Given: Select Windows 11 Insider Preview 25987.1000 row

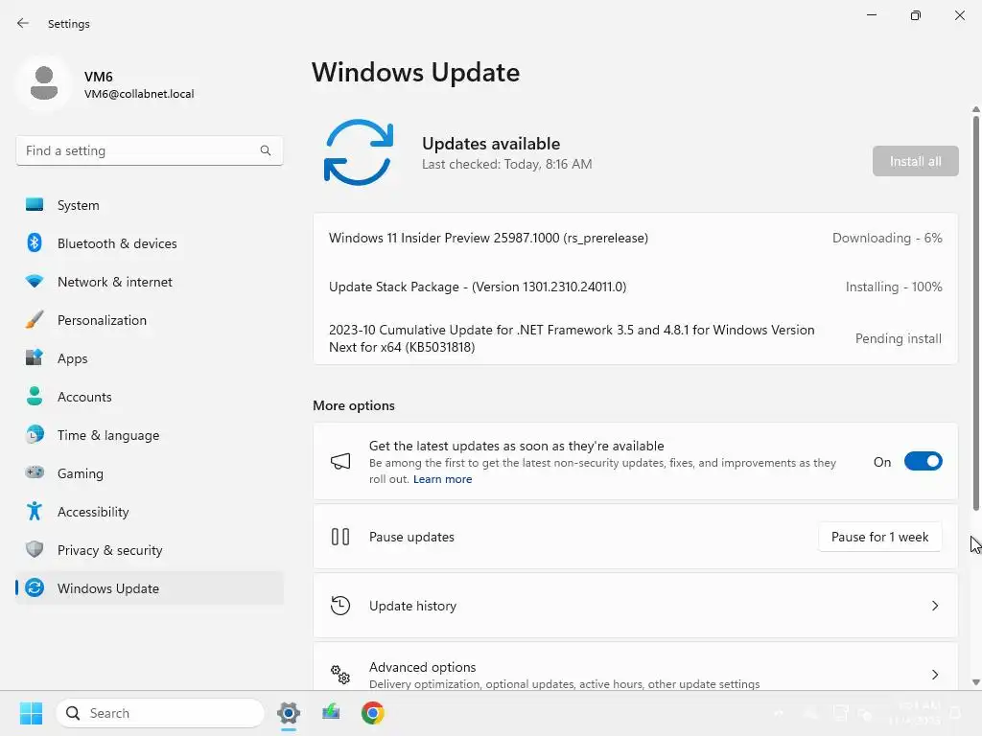Looking at the screenshot, I should [635, 238].
